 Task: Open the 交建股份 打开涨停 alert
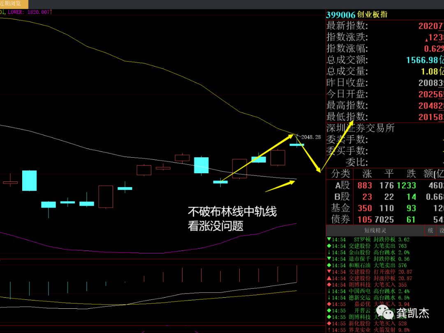point(370,272)
